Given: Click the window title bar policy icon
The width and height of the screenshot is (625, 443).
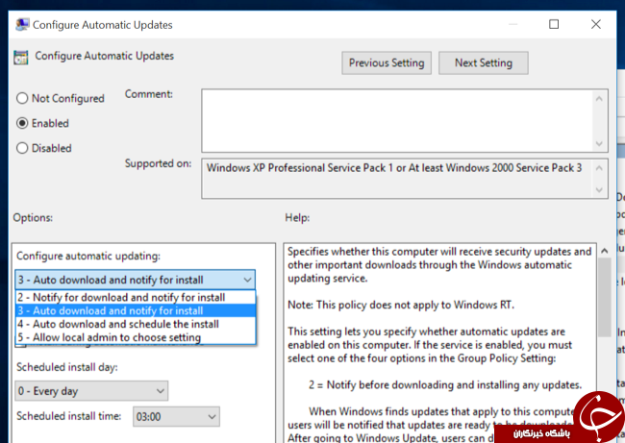Looking at the screenshot, I should click(22, 25).
